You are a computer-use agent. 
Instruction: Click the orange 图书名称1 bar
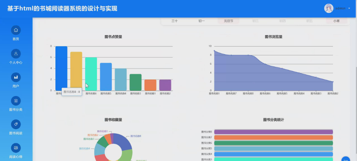[x=150, y=85]
